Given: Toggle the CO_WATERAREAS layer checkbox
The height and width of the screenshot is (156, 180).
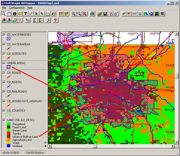Looking at the screenshot, I should point(4,44).
